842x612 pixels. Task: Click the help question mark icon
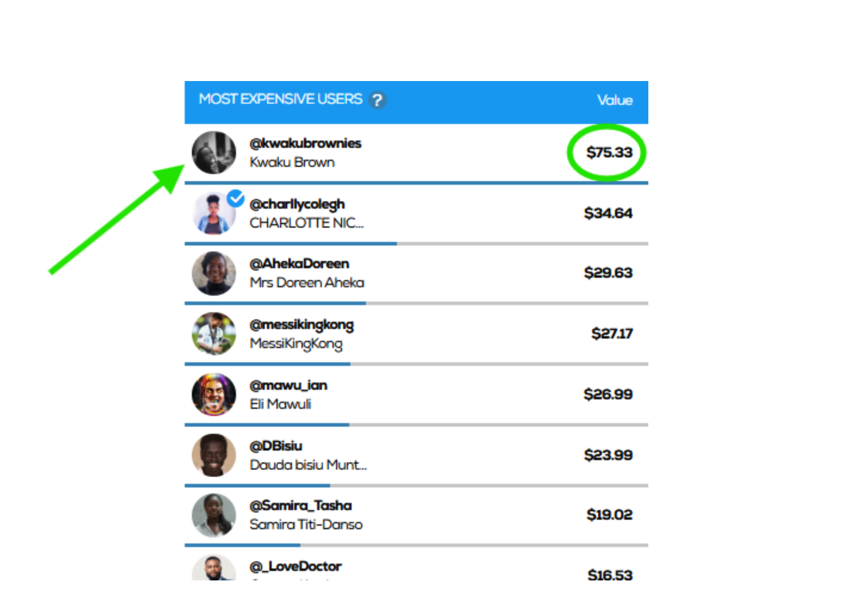377,100
